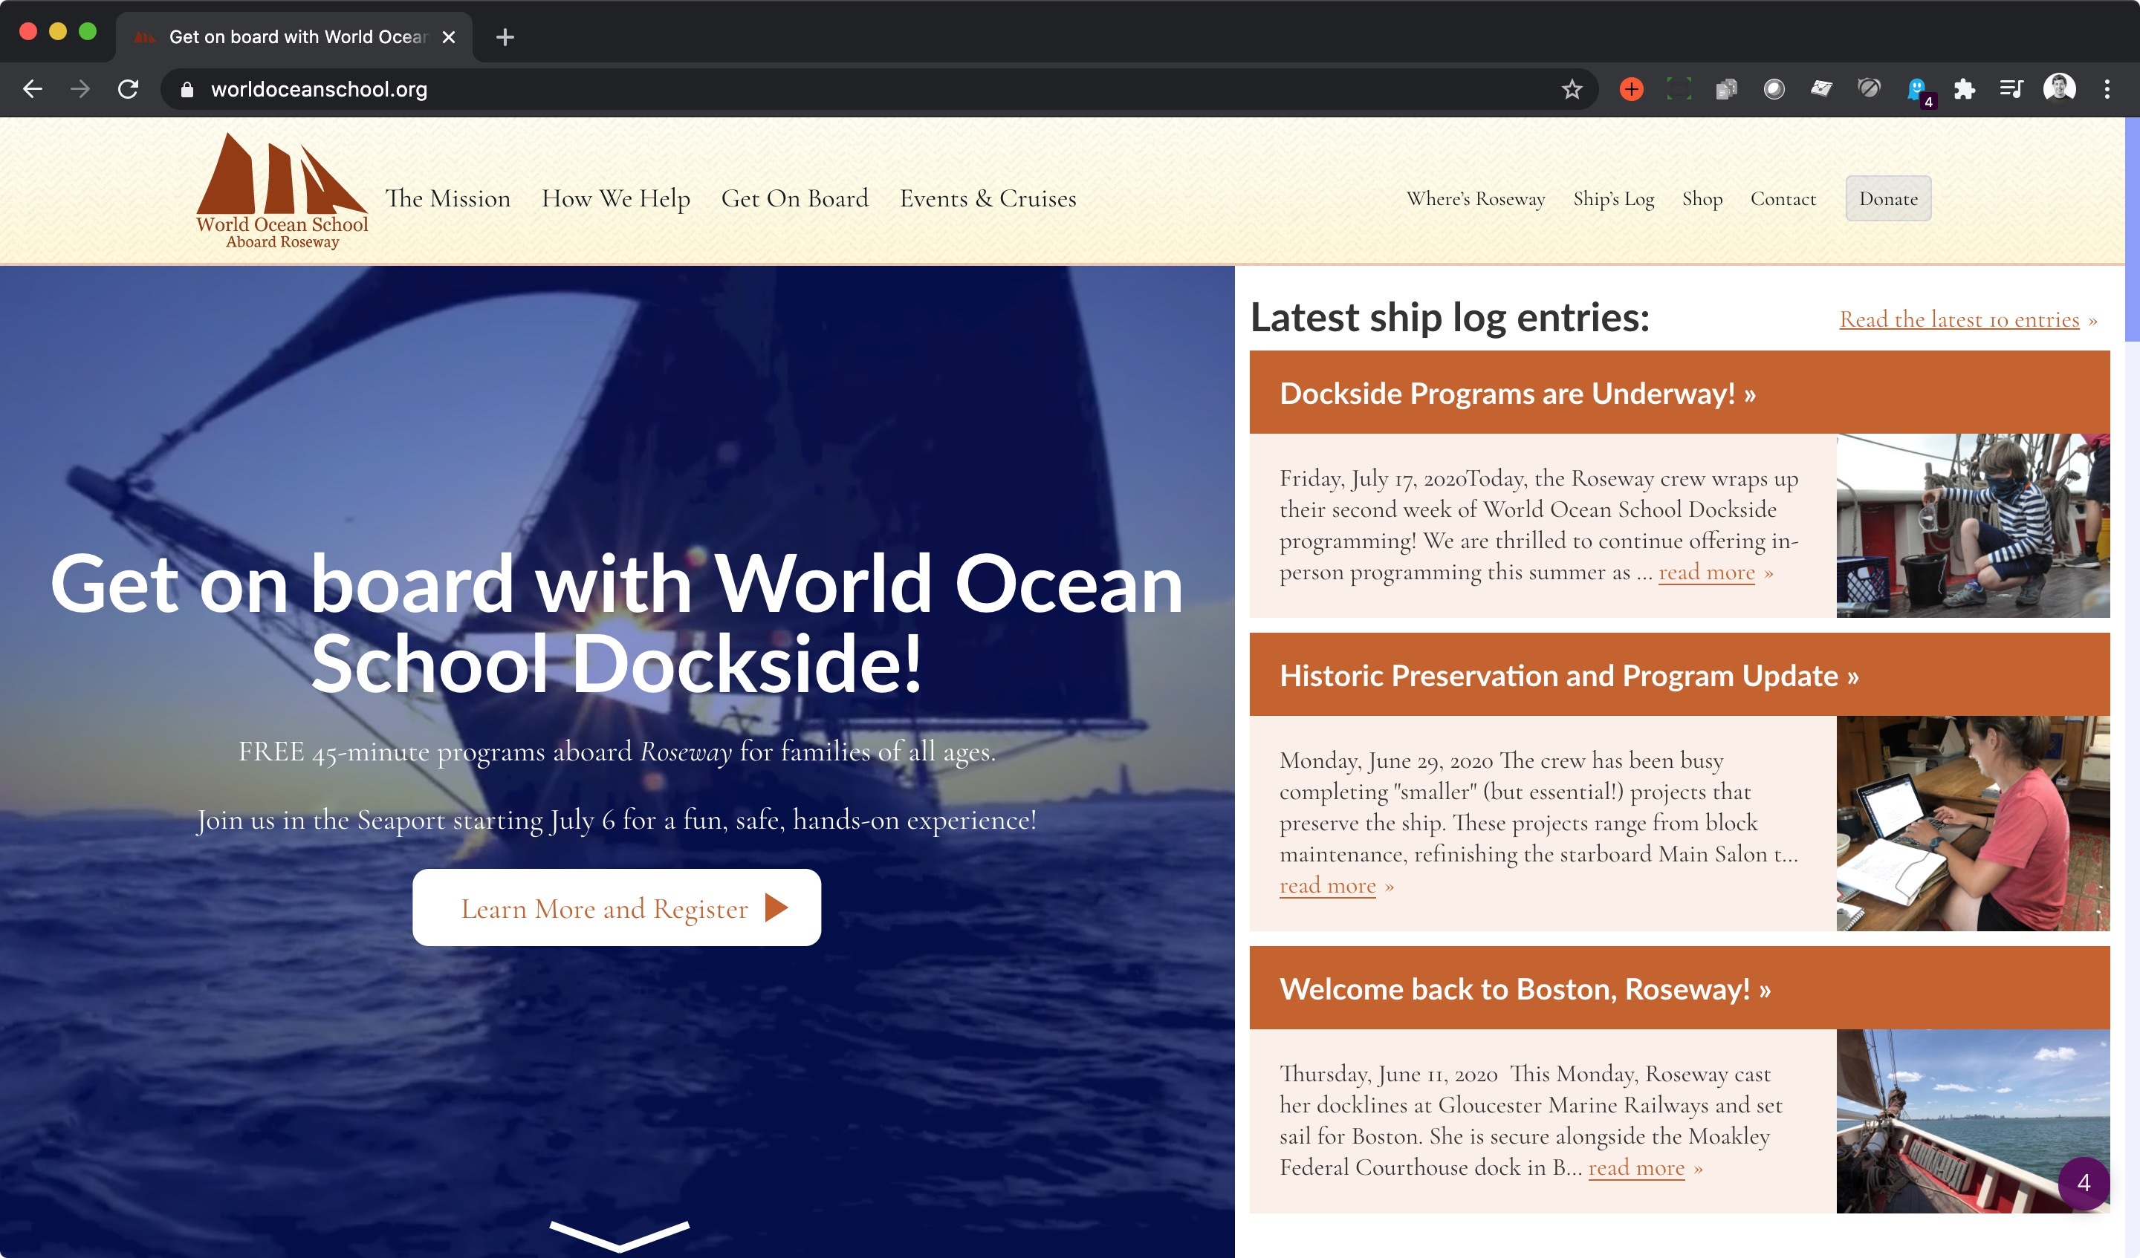2140x1258 pixels.
Task: Go to Where's Roseway page
Action: [1476, 198]
